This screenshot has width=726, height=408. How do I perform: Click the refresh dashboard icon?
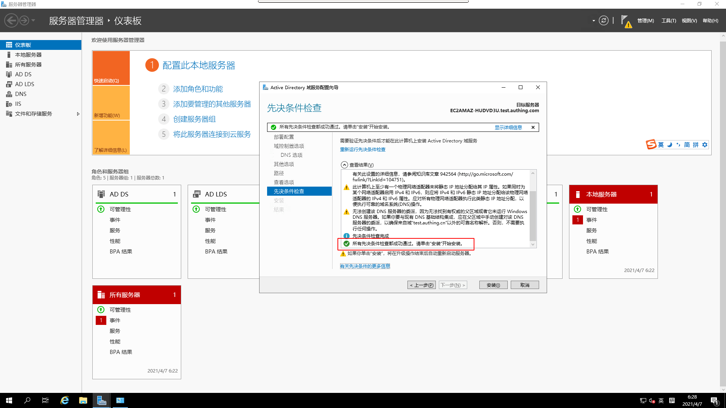click(x=603, y=20)
